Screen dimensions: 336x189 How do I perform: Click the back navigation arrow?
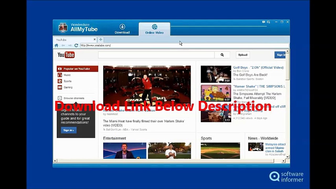point(63,45)
